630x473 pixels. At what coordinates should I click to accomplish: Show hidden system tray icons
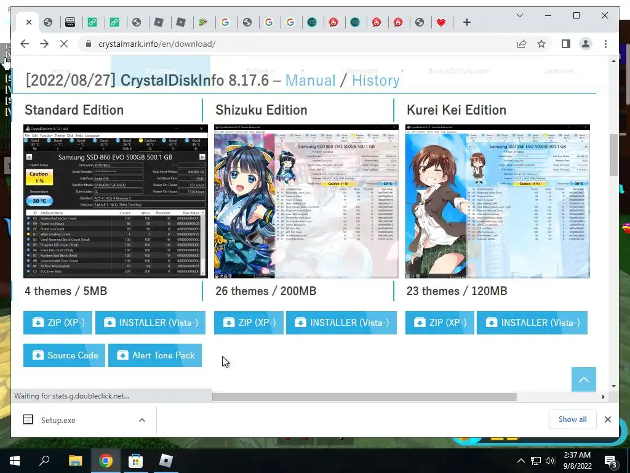pos(520,461)
